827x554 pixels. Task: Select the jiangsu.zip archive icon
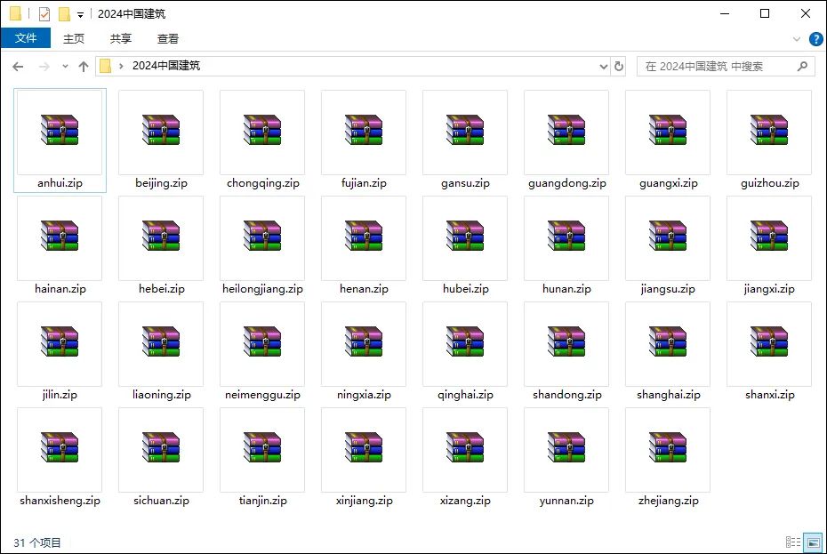click(667, 236)
